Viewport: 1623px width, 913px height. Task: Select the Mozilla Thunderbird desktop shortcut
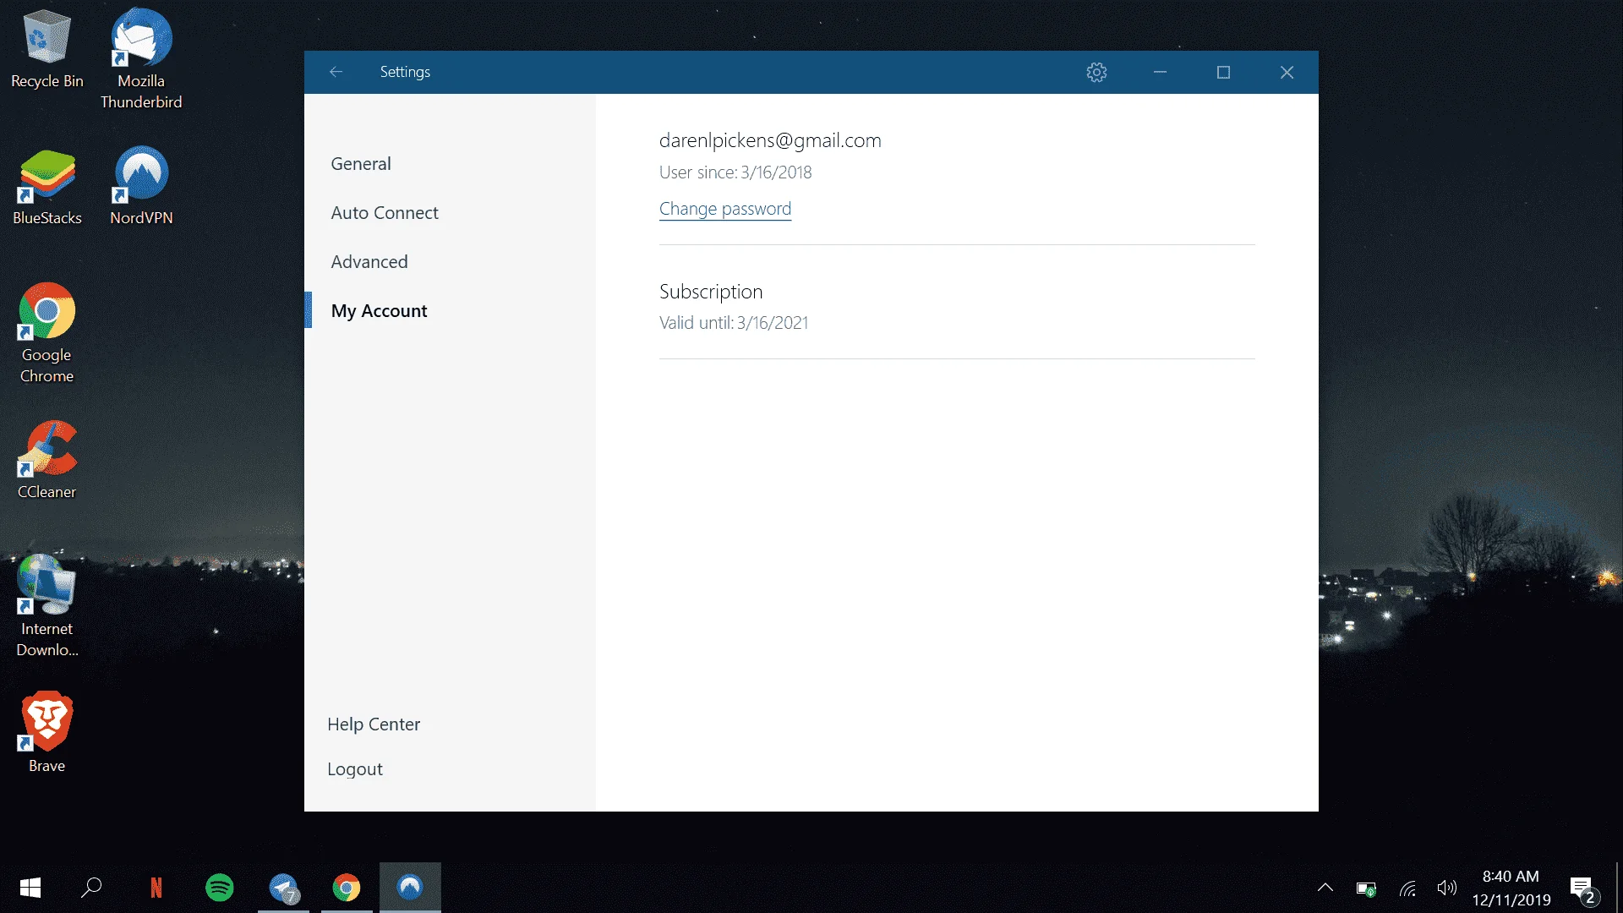tap(141, 59)
